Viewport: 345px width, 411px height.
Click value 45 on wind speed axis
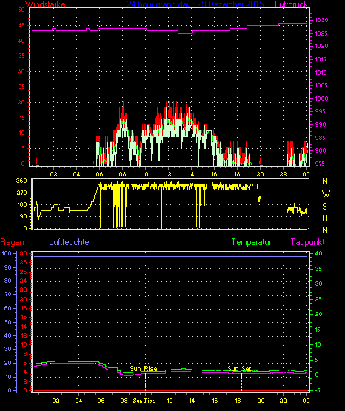tap(21, 25)
